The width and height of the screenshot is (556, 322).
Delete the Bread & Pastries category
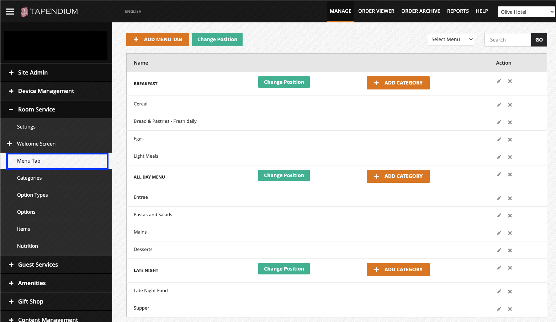click(510, 122)
